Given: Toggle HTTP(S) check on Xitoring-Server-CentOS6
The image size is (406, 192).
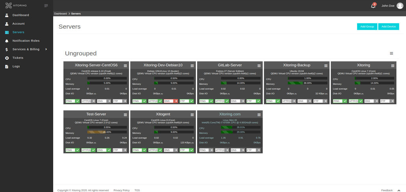Looking at the screenshot, I should coord(88,101).
